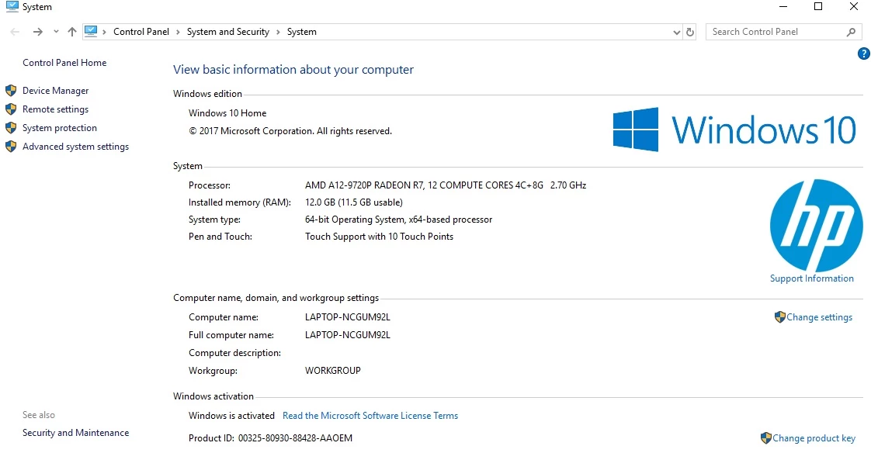
Task: Open Security and Maintenance link
Action: tap(75, 433)
